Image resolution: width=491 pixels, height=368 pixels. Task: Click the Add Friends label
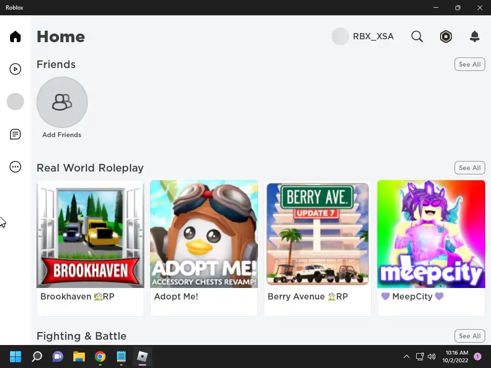point(62,135)
